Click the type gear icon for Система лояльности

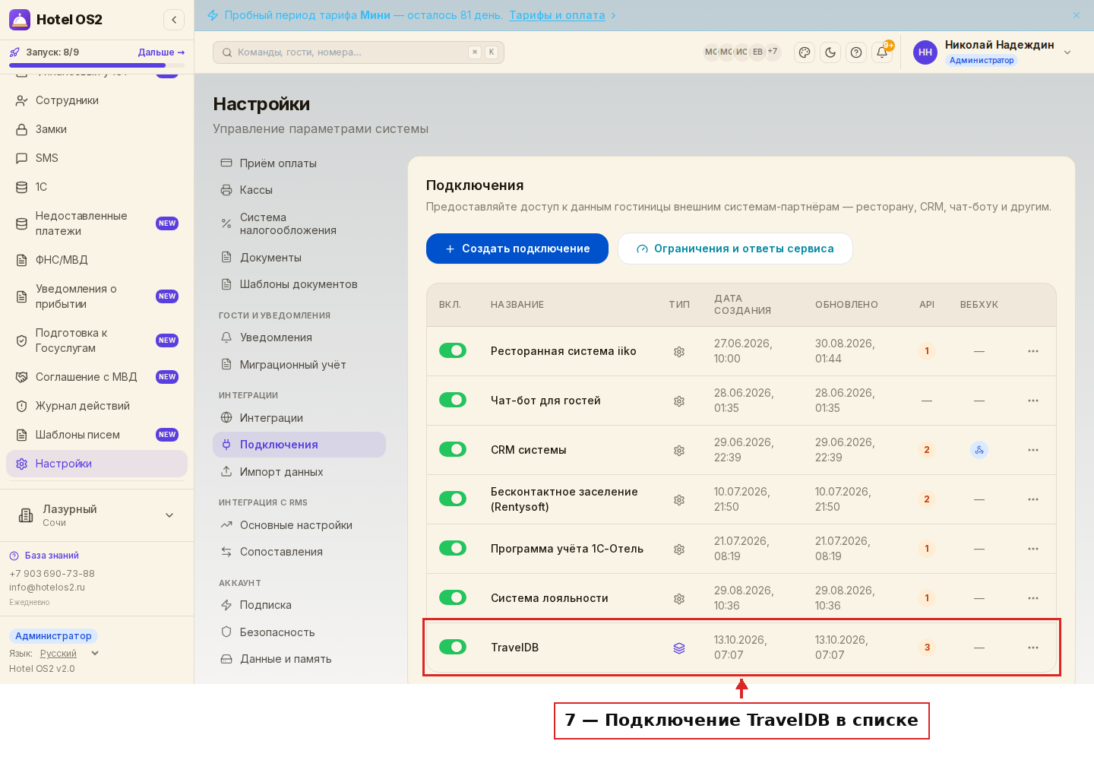[679, 599]
